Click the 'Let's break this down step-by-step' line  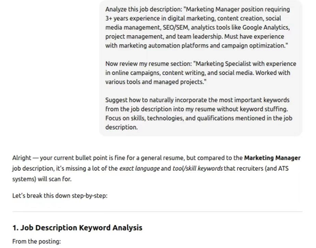(x=60, y=196)
